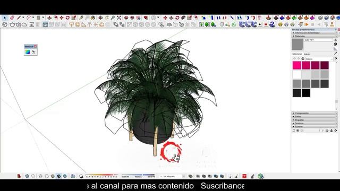Viewport: 340px width, 191px height.
Task: Click the magenta sandbox terrain icon
Action: [x=312, y=18]
